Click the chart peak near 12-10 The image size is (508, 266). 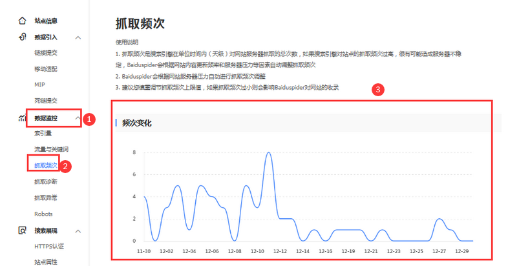[268, 153]
